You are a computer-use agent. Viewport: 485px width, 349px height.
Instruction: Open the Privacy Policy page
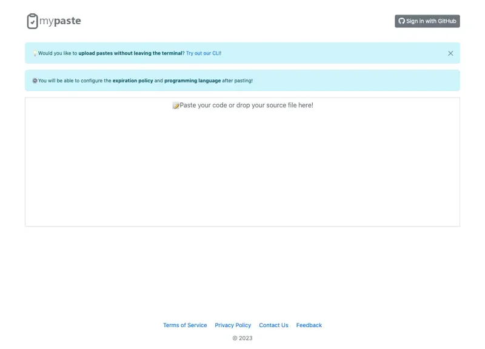point(233,325)
